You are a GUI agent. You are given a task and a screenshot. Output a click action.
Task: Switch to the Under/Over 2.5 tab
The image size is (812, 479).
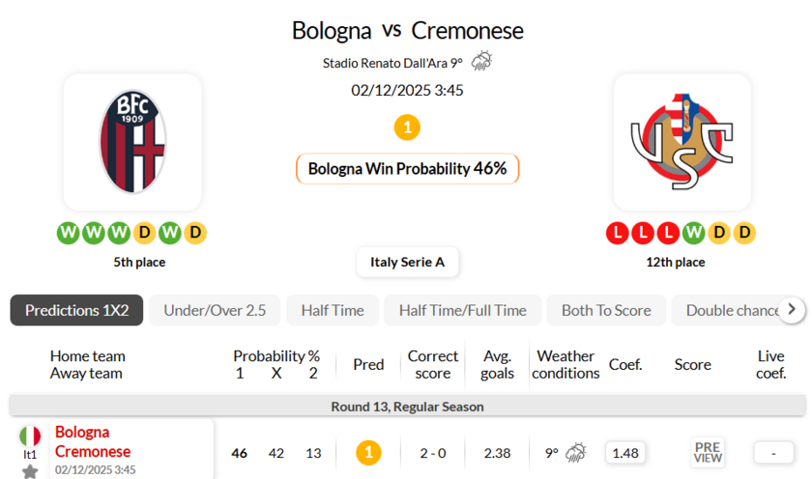coord(215,310)
